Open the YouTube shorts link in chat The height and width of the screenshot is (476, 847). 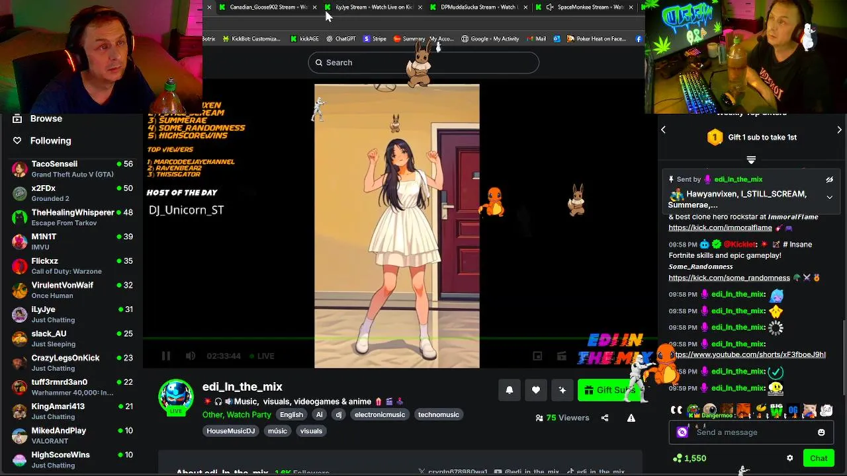coord(749,354)
